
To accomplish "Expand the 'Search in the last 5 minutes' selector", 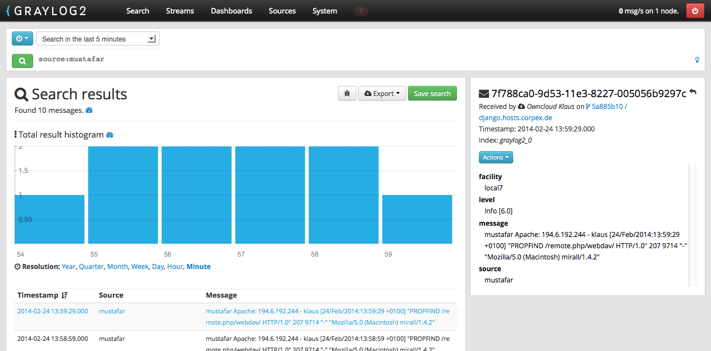I will [98, 39].
